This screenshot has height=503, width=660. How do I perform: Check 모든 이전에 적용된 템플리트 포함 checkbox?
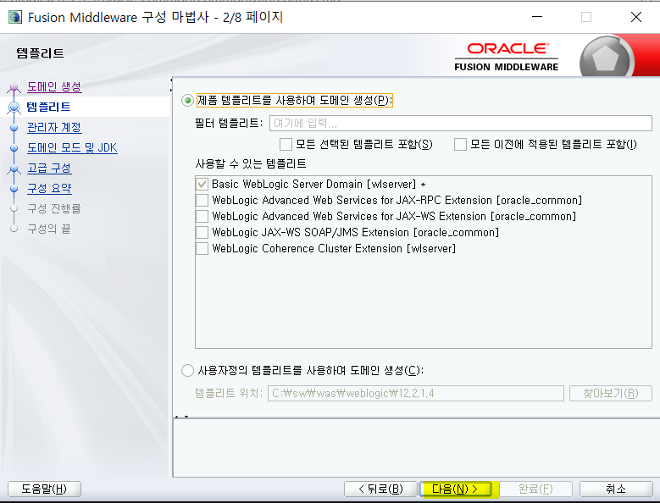click(461, 144)
